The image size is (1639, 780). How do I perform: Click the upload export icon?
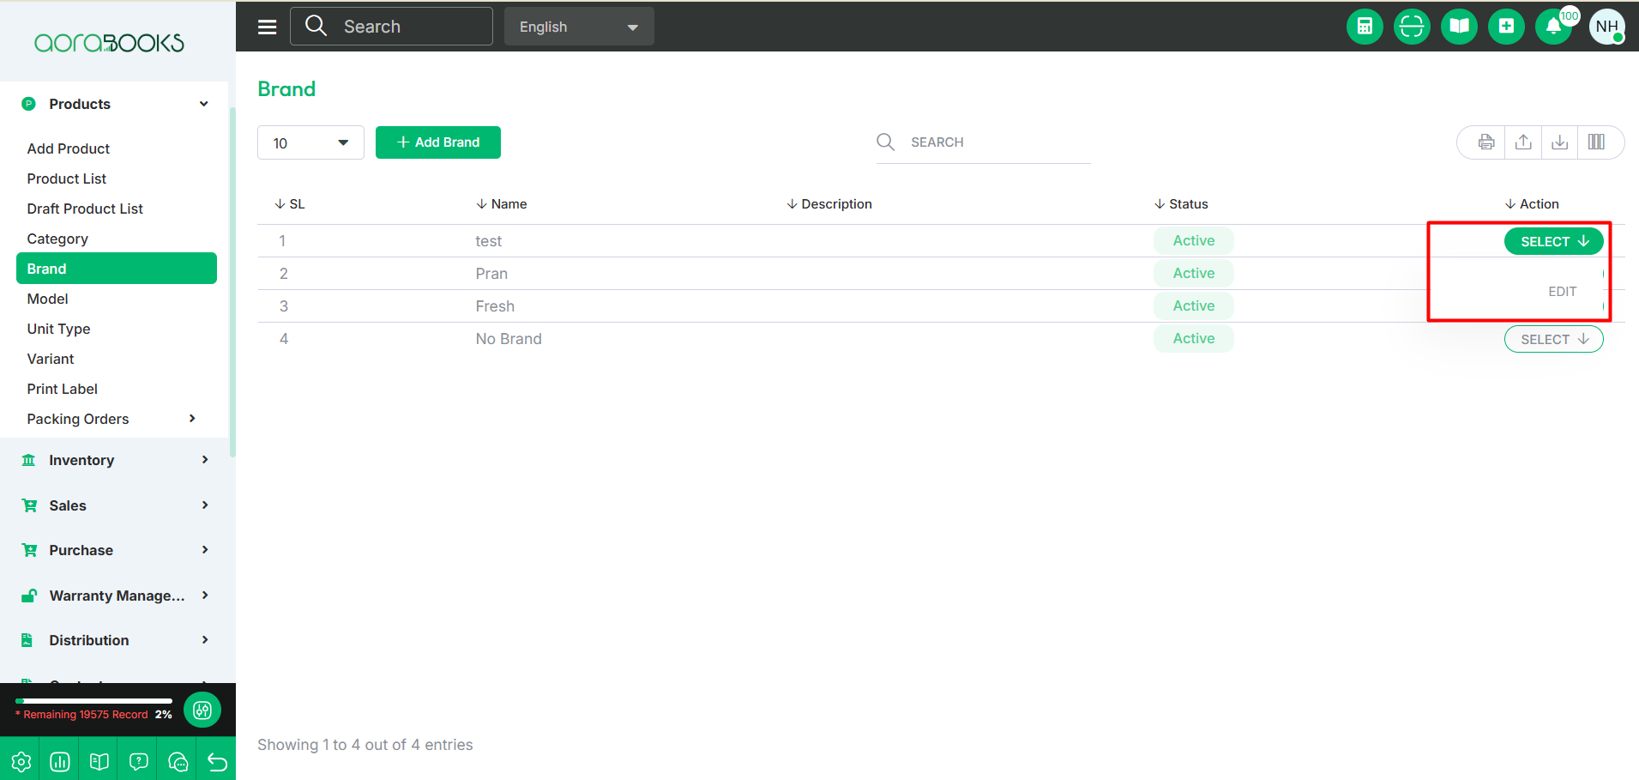pyautogui.click(x=1523, y=142)
